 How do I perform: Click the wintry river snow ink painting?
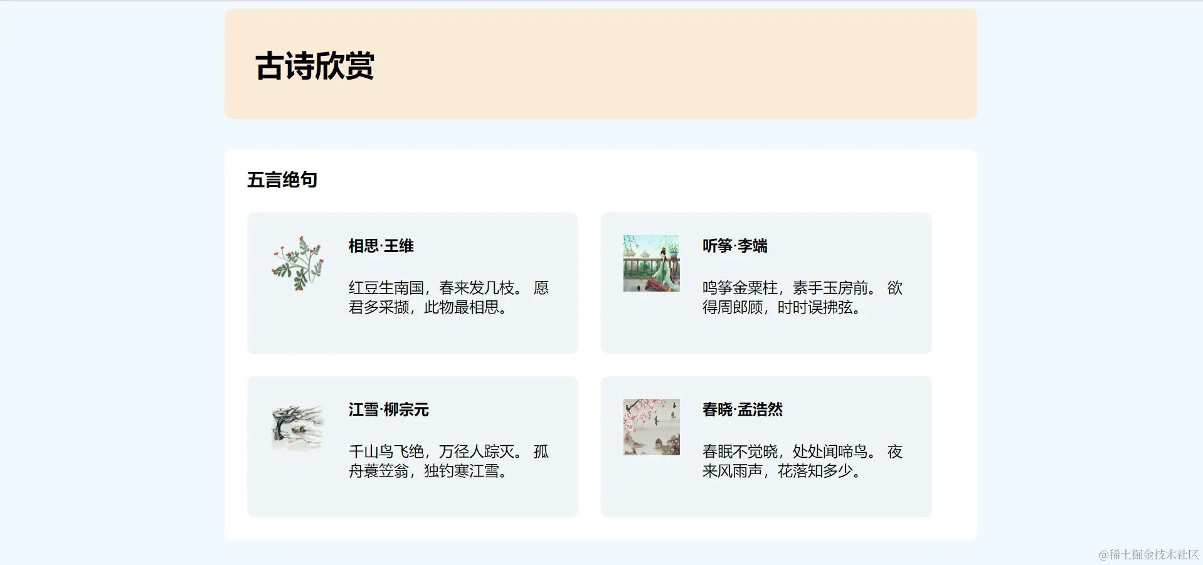coord(296,427)
